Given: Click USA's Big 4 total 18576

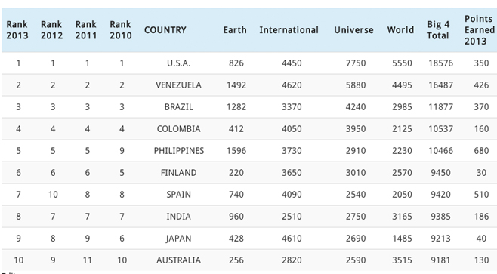Looking at the screenshot, I should click(440, 63).
